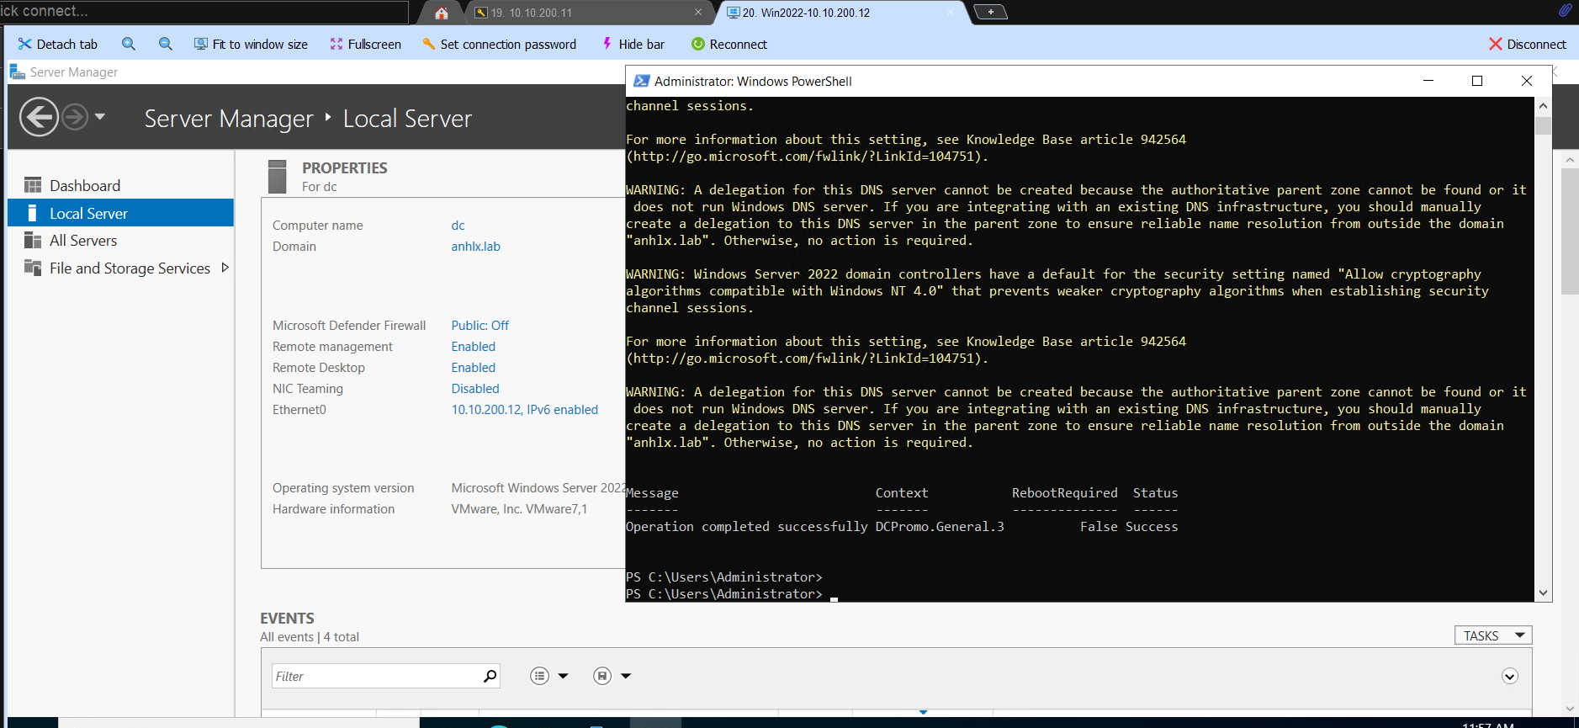Switch to Fullscreen mode
This screenshot has height=728, width=1579.
365,44
